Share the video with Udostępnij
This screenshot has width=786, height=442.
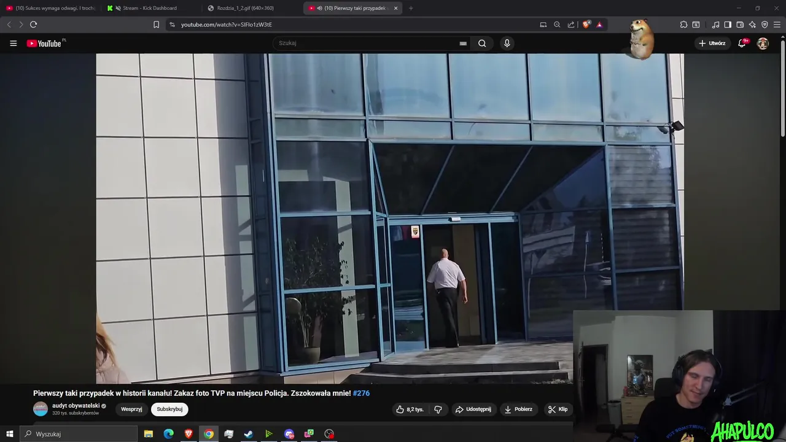click(x=473, y=409)
